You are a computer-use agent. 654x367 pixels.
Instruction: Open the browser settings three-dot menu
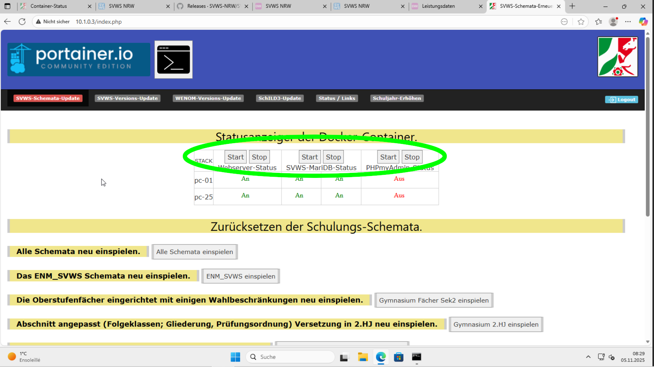pyautogui.click(x=628, y=22)
